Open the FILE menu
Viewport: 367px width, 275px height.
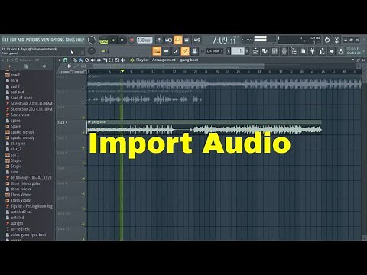pyautogui.click(x=5, y=40)
